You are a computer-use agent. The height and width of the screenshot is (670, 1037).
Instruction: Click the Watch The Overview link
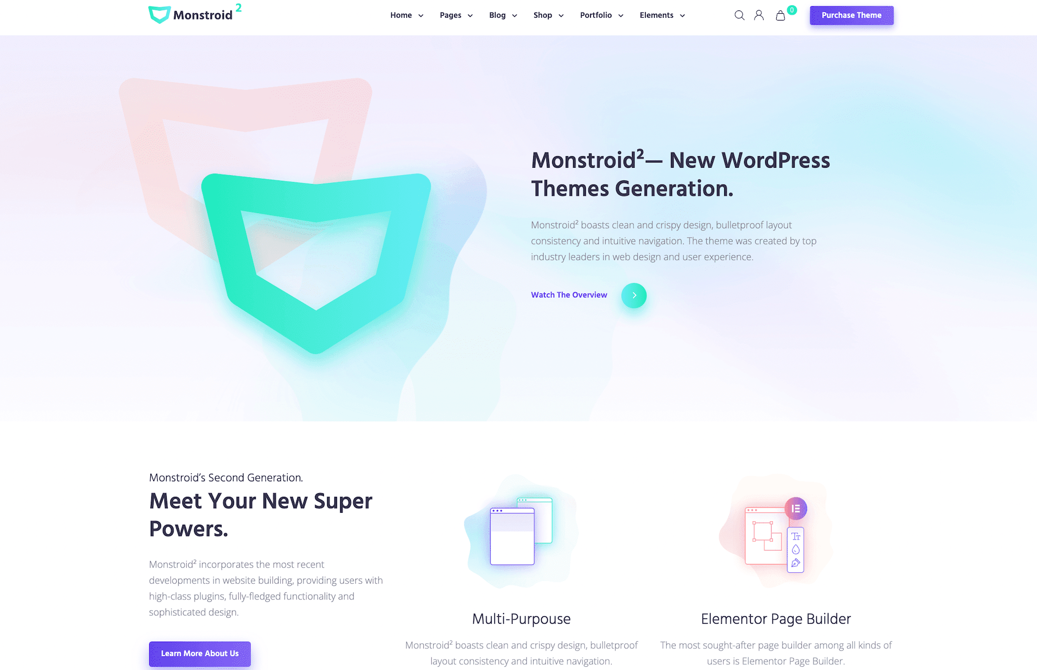(569, 295)
